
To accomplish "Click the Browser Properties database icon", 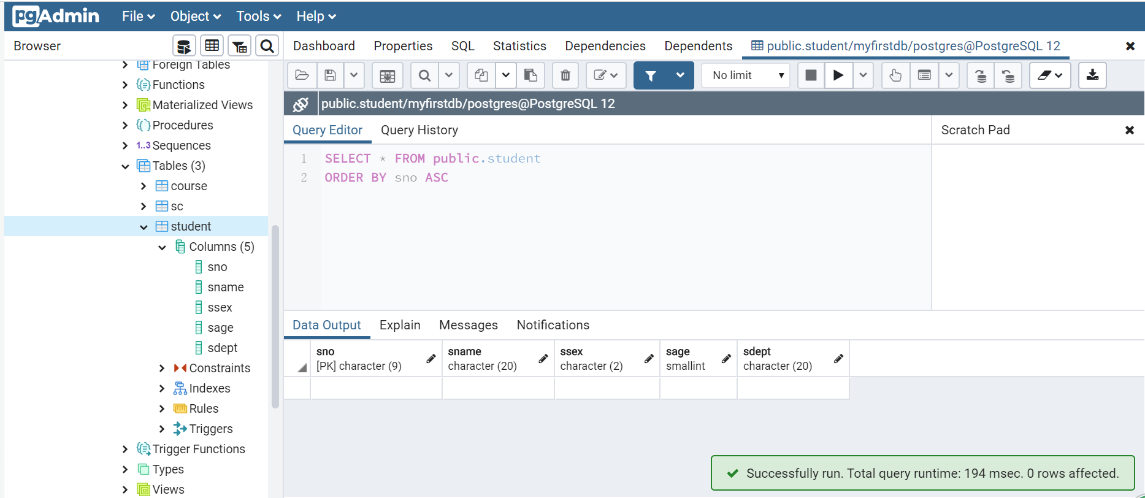I will coord(183,46).
